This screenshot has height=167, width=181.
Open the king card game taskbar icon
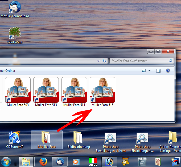125,162
